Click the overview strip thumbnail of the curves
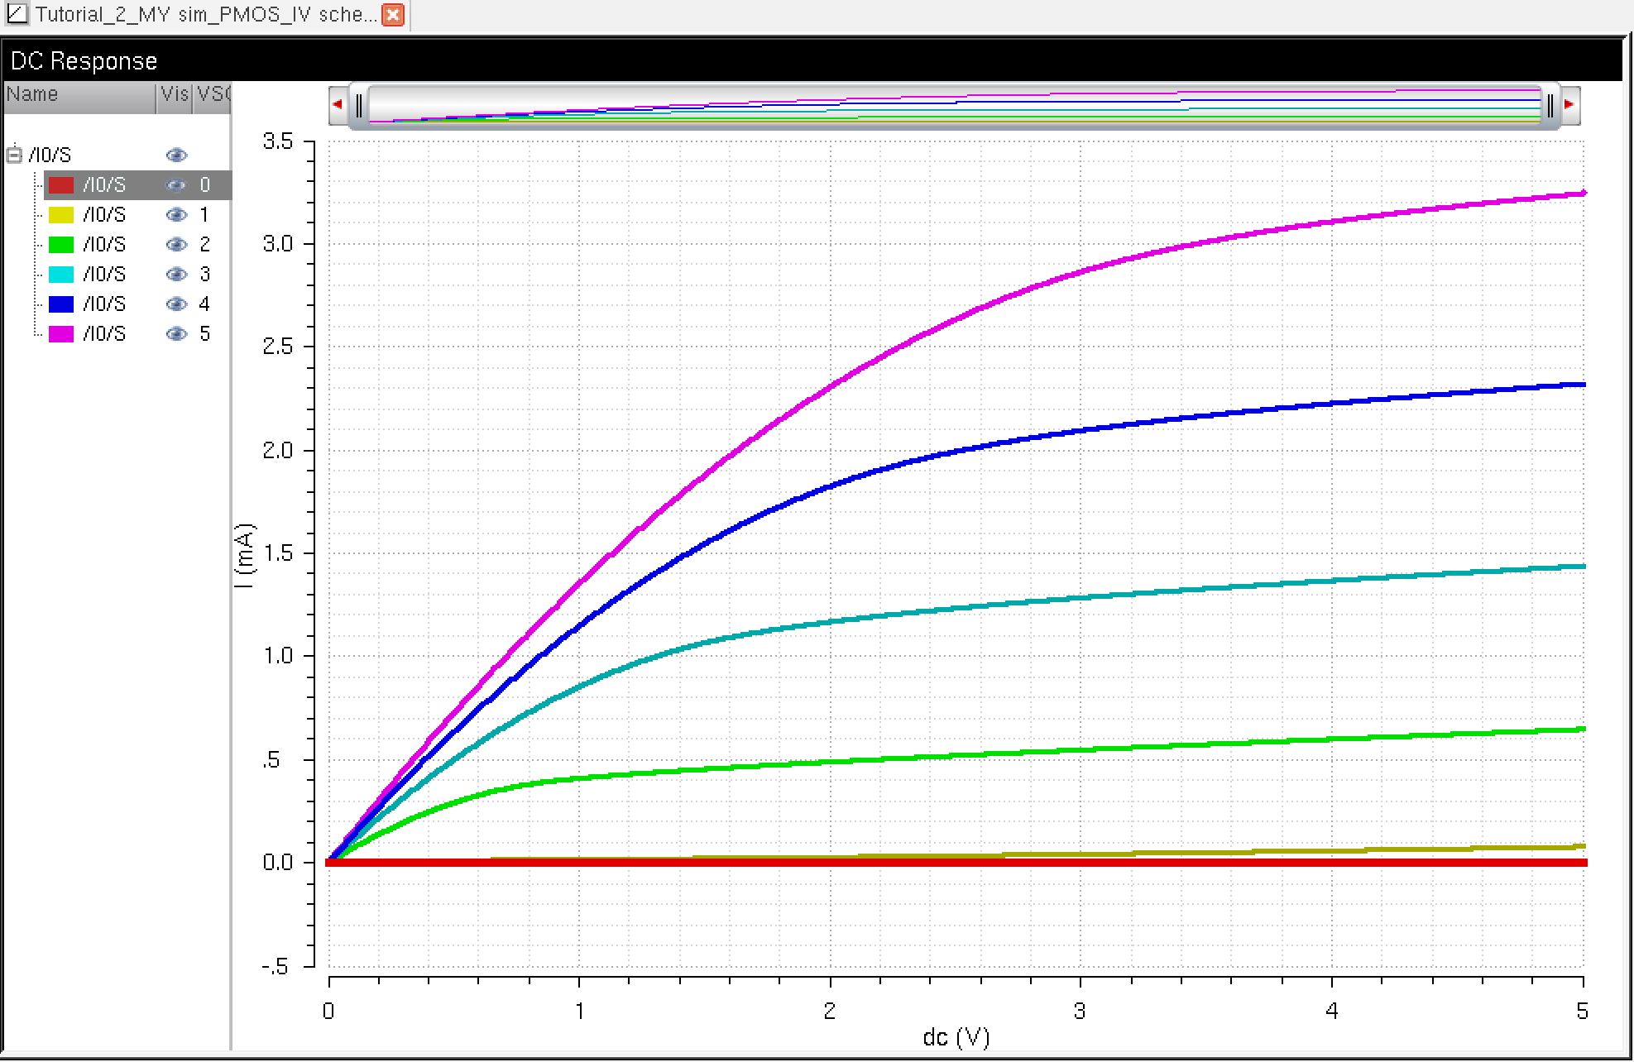Viewport: 1634px width, 1062px height. click(955, 106)
